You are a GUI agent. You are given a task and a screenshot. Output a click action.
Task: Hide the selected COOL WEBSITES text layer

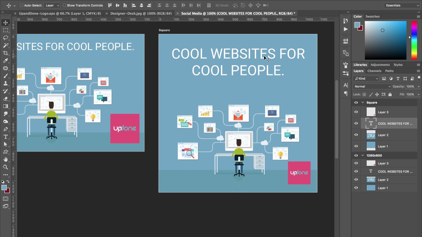[356, 123]
